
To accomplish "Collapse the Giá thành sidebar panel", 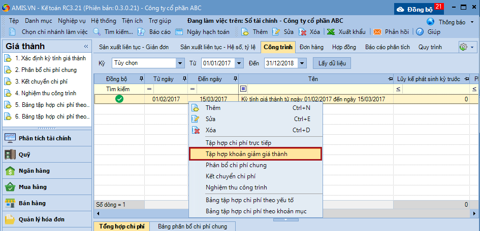I will (x=86, y=46).
